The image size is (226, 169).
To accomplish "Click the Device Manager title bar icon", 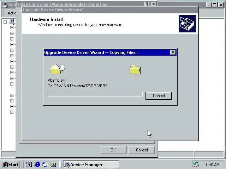I will pos(5,5).
